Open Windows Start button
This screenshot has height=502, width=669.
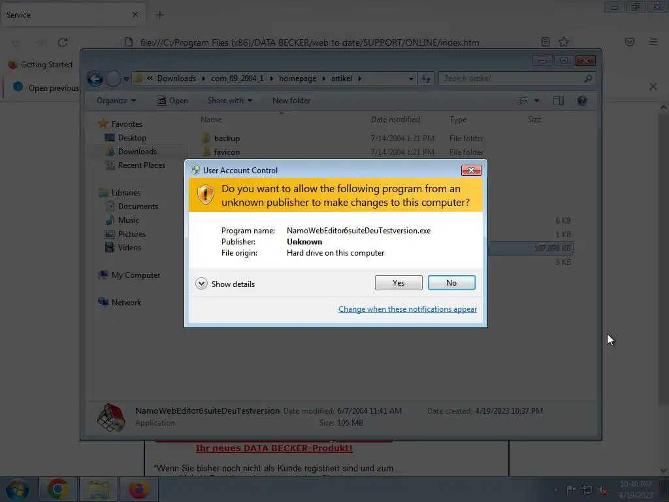(18, 489)
